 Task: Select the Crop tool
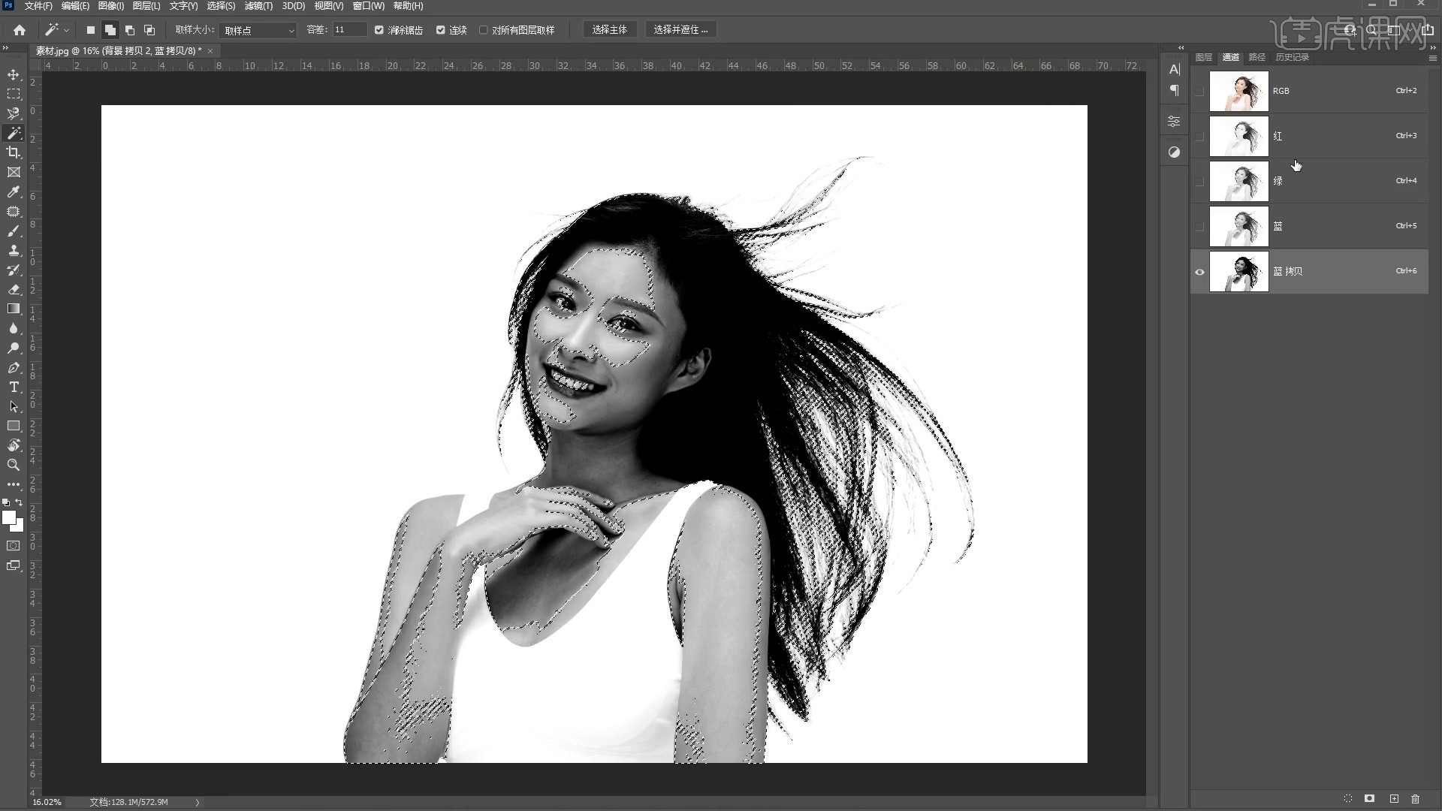(14, 152)
